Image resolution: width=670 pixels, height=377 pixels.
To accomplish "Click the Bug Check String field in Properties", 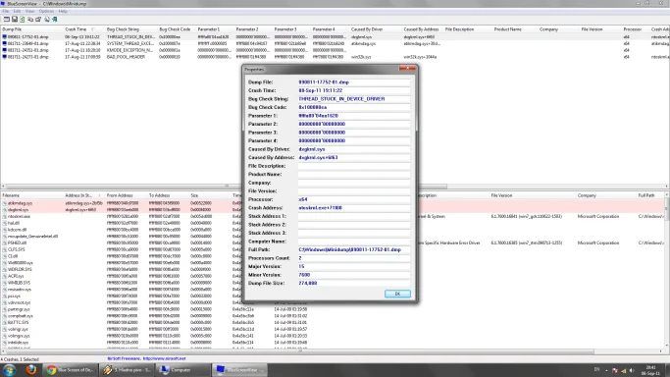I will tap(354, 99).
